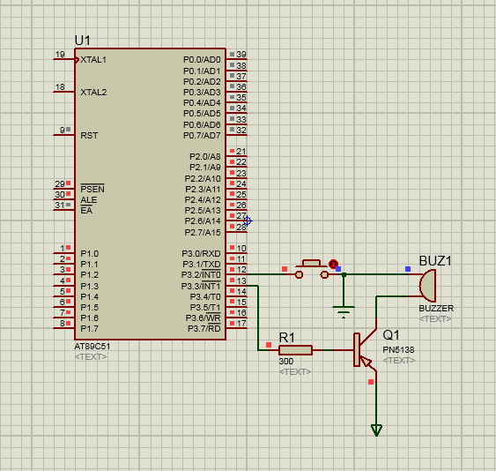Click the RST pin 9
Image resolution: width=496 pixels, height=471 pixels.
coord(64,135)
